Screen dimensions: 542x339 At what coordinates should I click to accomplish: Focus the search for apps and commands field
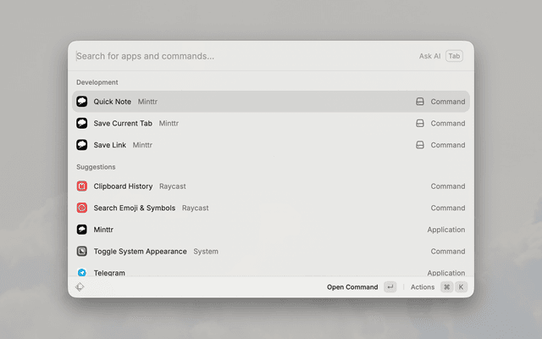tap(237, 57)
